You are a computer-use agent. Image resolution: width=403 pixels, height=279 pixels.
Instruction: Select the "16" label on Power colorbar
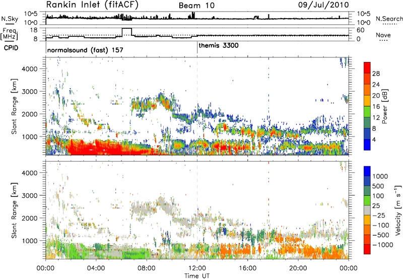click(x=376, y=107)
